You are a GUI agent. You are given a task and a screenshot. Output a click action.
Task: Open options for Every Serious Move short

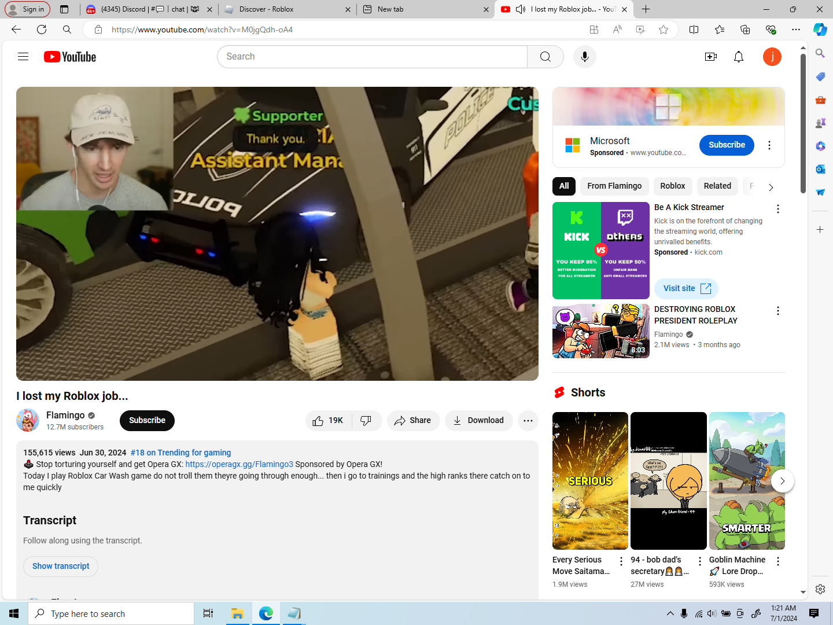[x=621, y=561]
